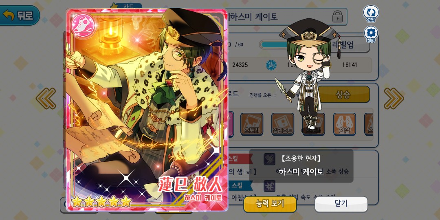440x220 pixels.
Task: Tap the 개화 bloom flower icon
Action: pos(371,34)
